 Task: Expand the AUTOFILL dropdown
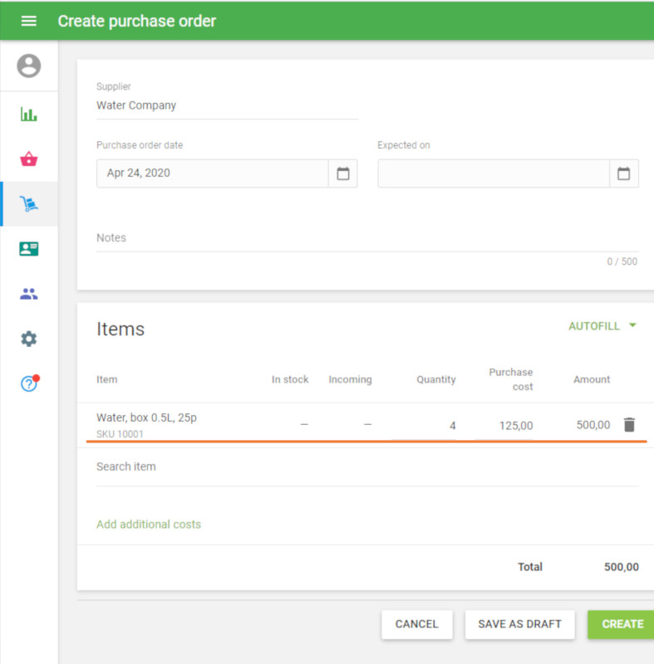(x=602, y=326)
